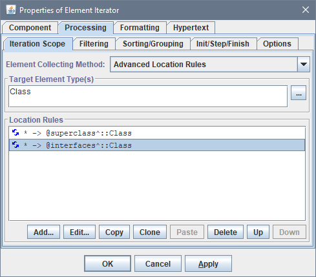Open the Filtering subtab

click(94, 44)
